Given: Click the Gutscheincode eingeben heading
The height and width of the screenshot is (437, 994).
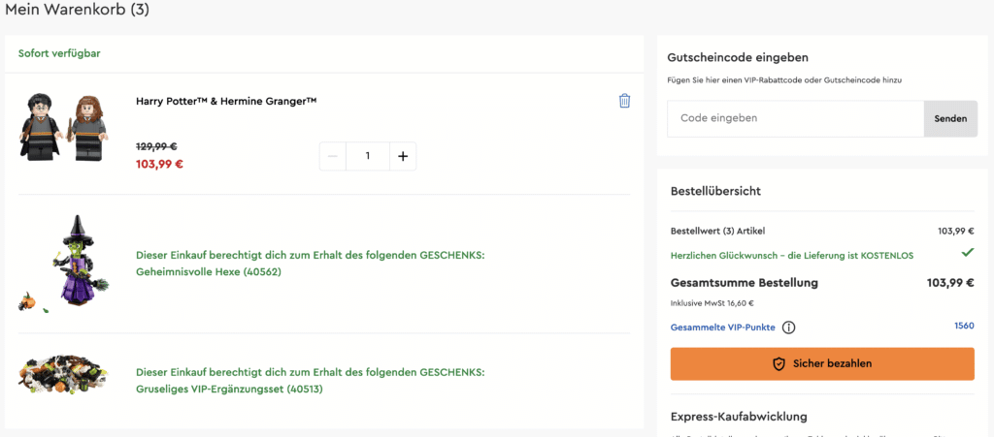Looking at the screenshot, I should click(x=738, y=57).
